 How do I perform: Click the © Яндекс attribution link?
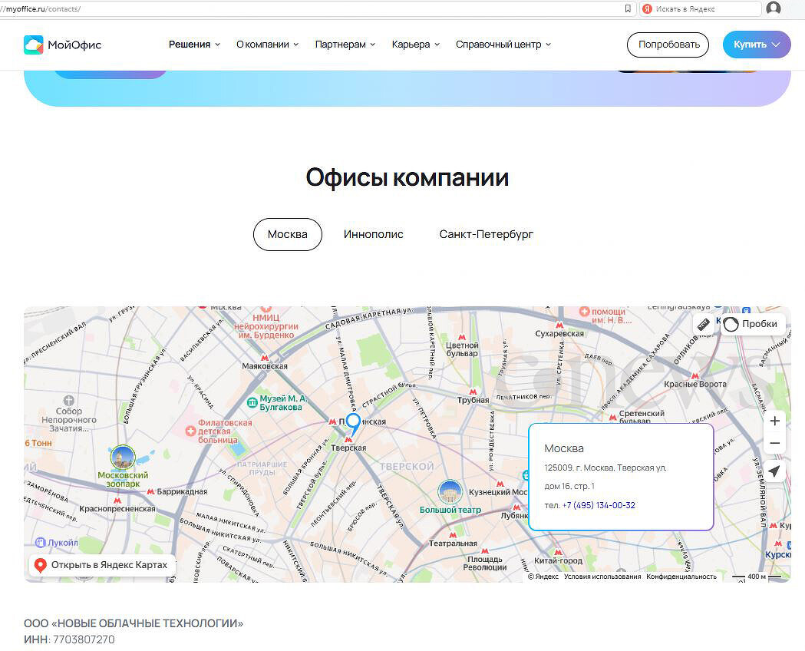click(543, 577)
